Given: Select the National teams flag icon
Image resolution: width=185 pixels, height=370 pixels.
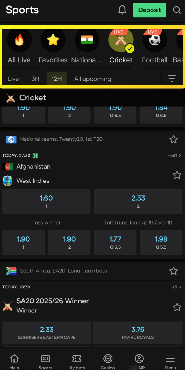Looking at the screenshot, I should pos(87,40).
